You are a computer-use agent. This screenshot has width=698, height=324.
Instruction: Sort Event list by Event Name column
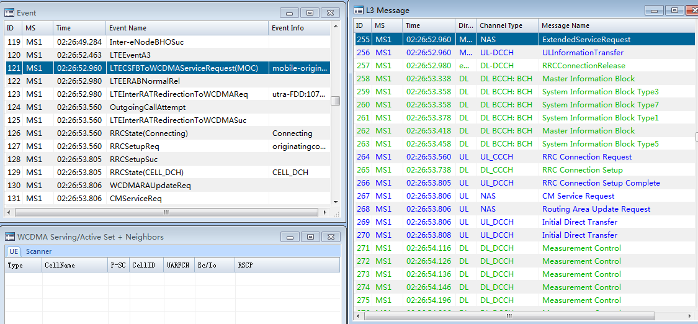[x=187, y=27]
